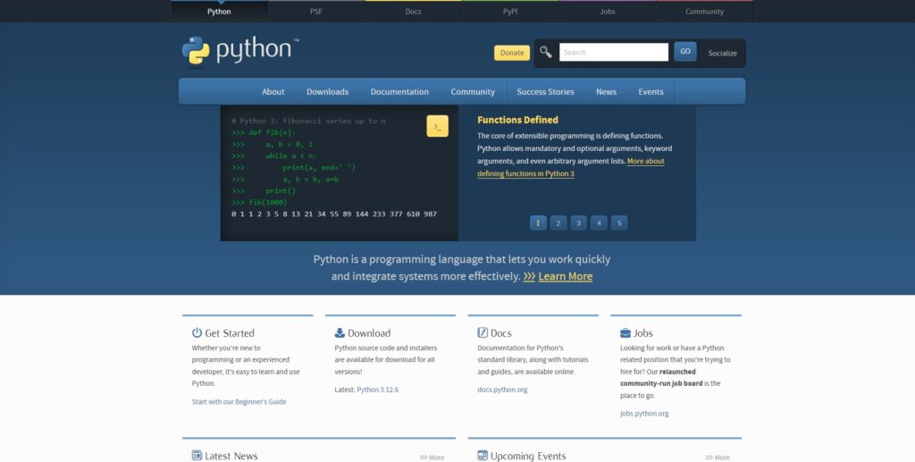Click the Docs notebook icon
The height and width of the screenshot is (462, 915).
click(x=482, y=332)
